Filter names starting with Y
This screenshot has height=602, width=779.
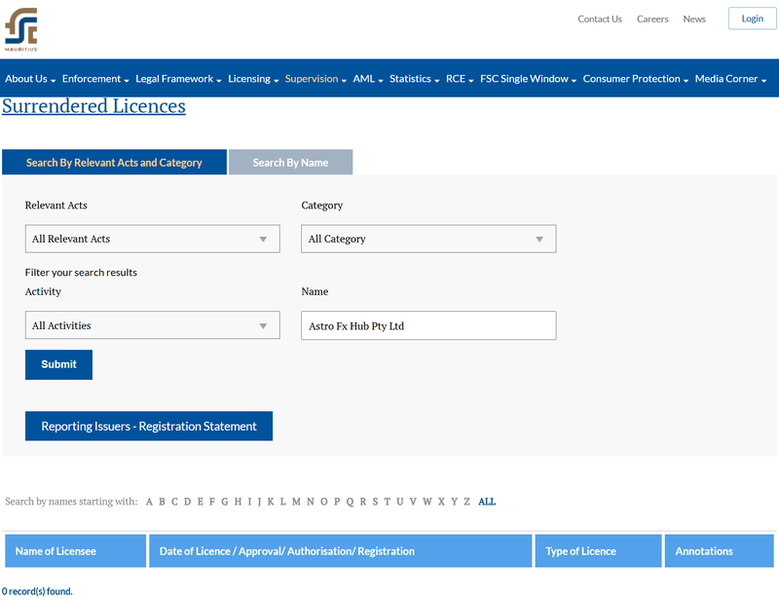coord(454,502)
